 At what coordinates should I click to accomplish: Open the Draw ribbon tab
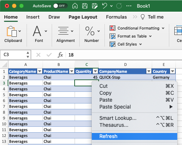click(54, 17)
